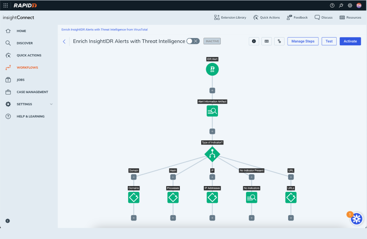Open the Discuss link

tap(324, 18)
